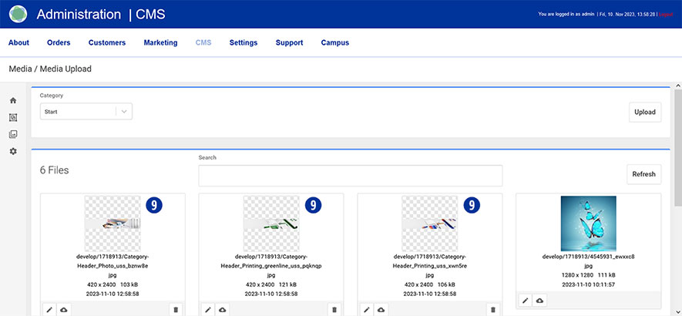
Task: Delete the Category-Header_Photo_uss_bznw8e file
Action: (x=175, y=309)
